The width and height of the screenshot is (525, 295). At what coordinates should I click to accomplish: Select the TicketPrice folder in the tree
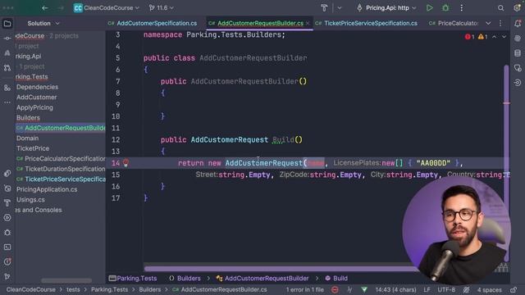[33, 148]
